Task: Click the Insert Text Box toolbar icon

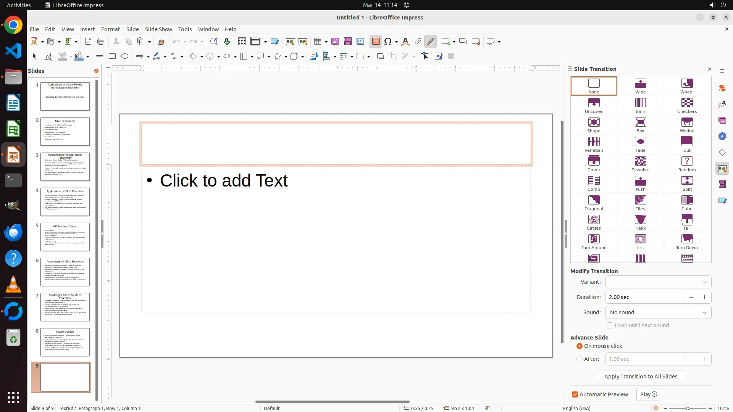Action: (x=376, y=42)
